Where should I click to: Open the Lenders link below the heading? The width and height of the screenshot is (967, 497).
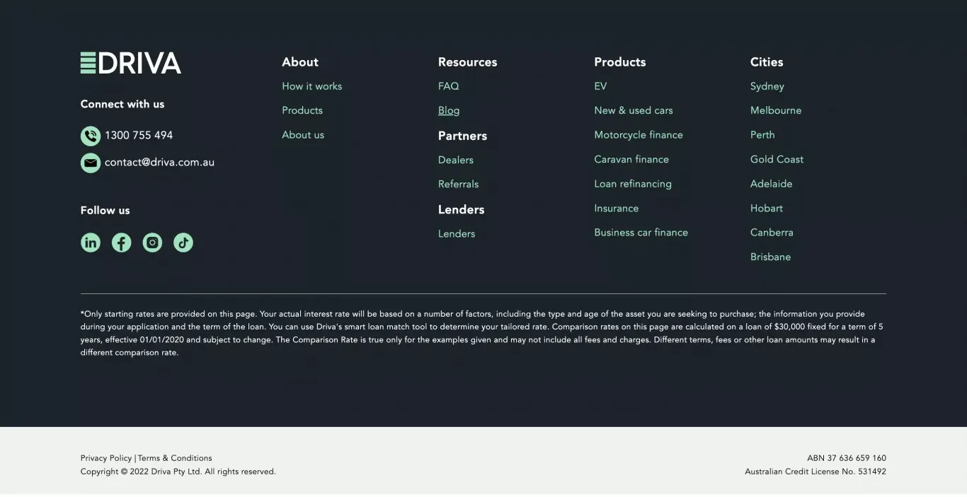457,233
